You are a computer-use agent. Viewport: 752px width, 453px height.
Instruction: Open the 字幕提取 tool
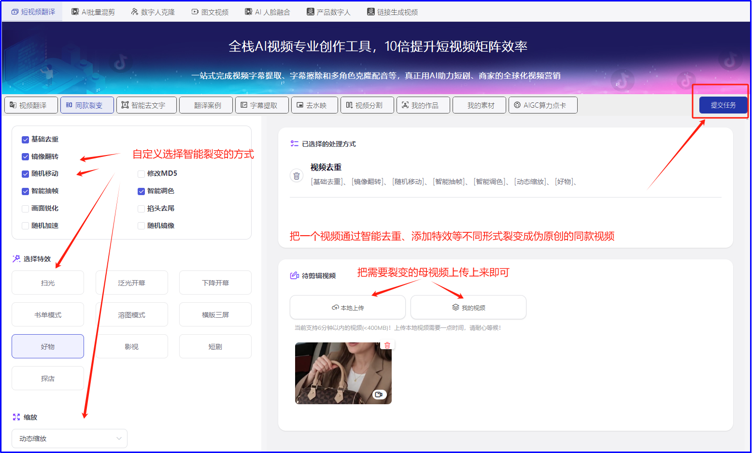pyautogui.click(x=262, y=105)
